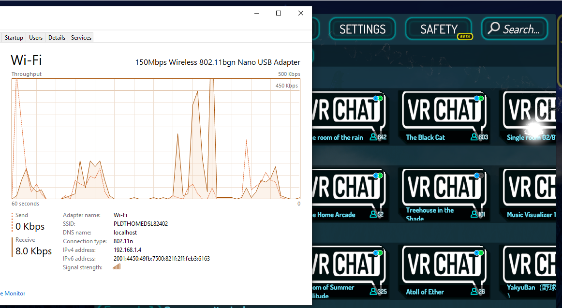This screenshot has width=562, height=308.
Task: Click the 450 Kbps graph label
Action: pos(287,86)
